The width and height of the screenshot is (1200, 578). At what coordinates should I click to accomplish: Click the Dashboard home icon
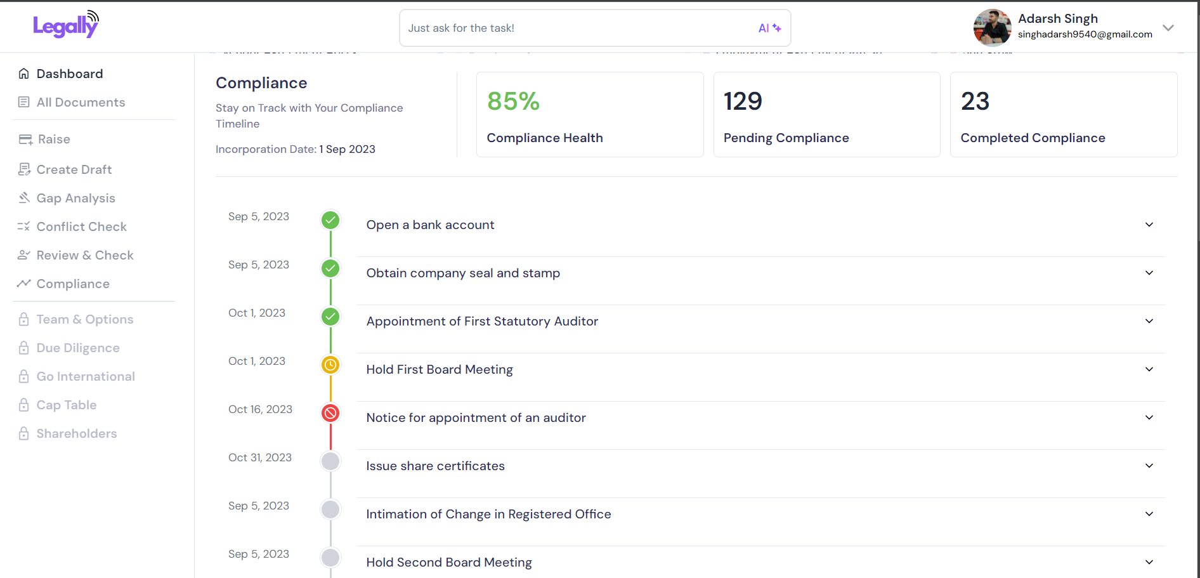tap(24, 74)
